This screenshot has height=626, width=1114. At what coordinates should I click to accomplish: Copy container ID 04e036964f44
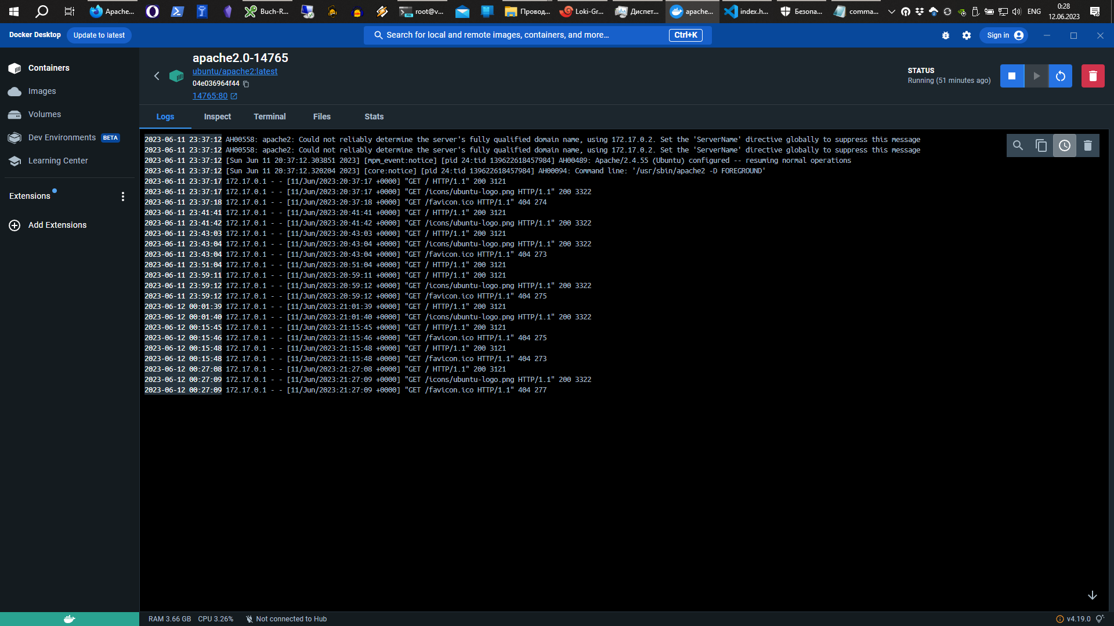pos(246,84)
